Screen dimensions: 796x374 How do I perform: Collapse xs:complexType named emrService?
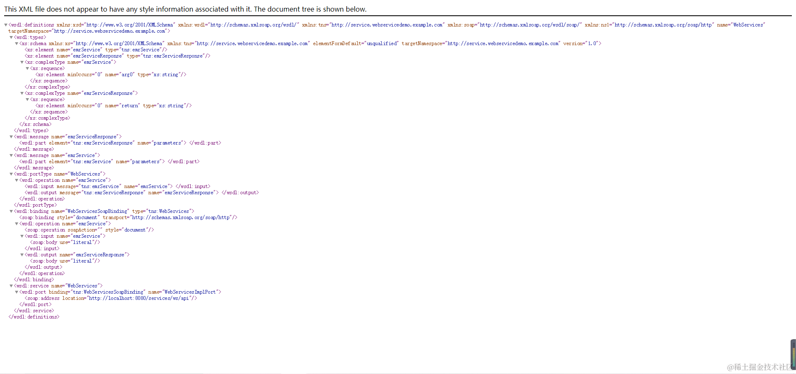[22, 62]
